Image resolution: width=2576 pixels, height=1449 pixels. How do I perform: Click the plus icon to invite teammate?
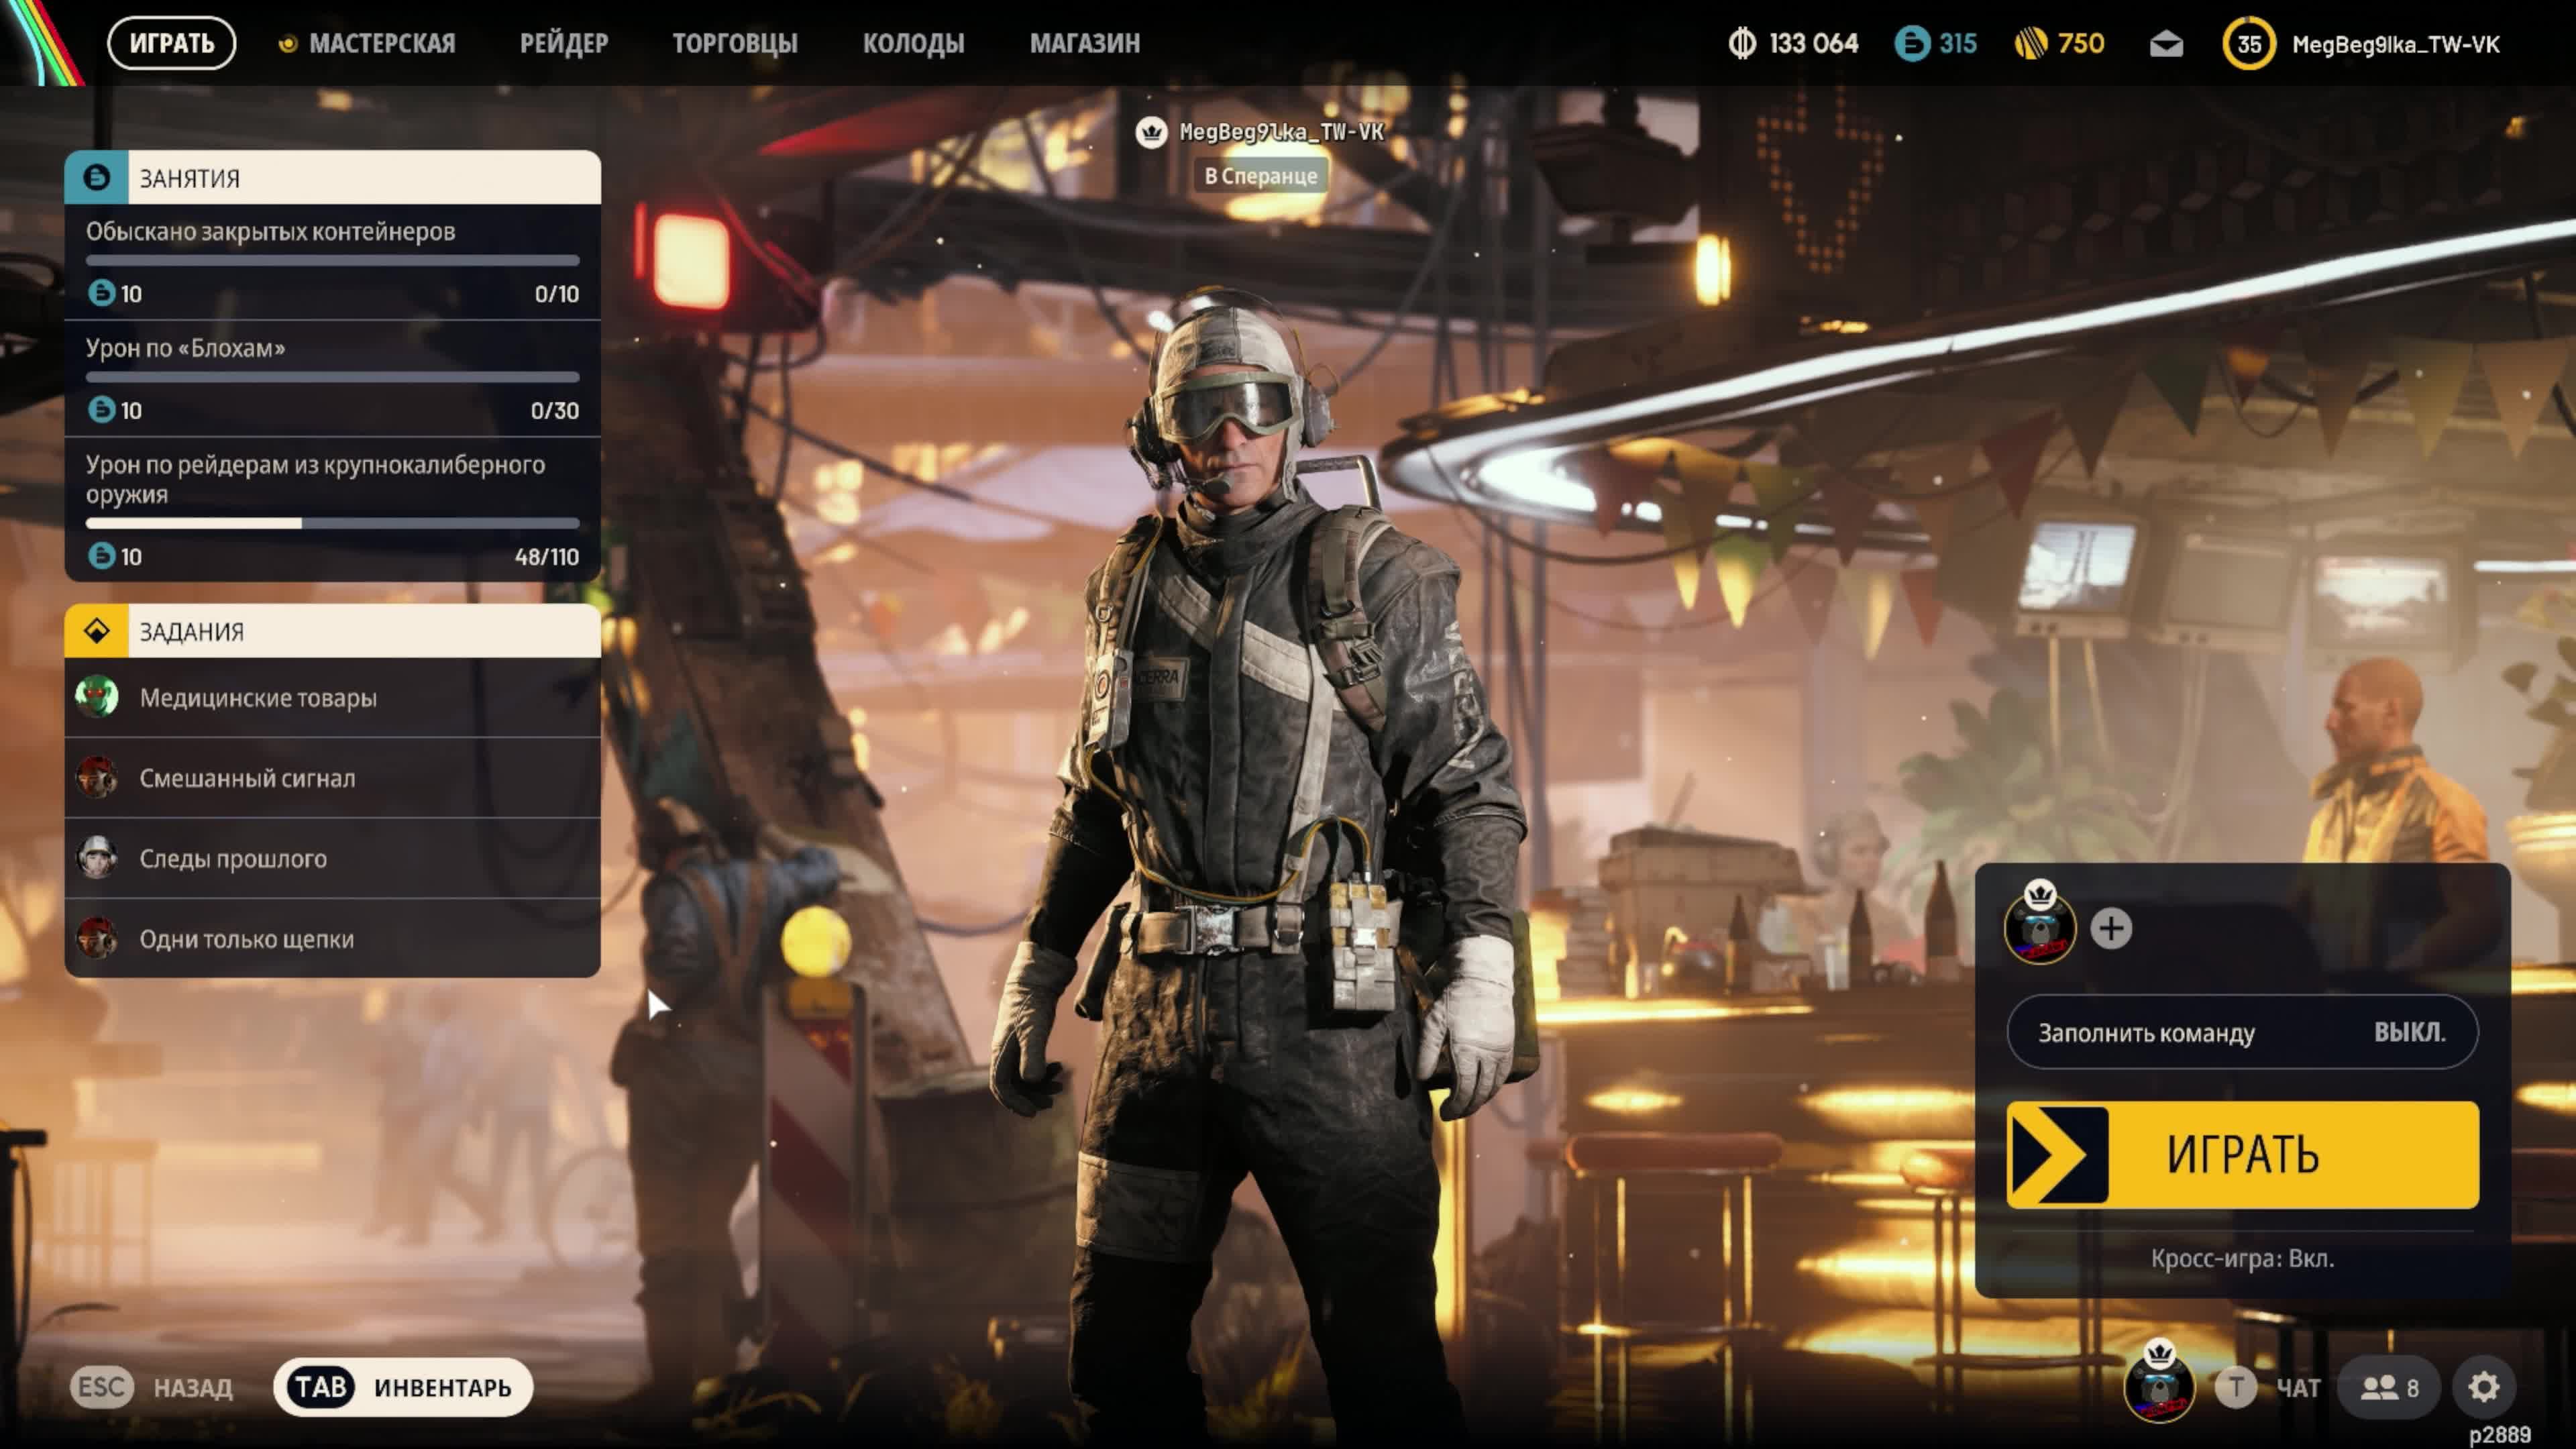(2111, 929)
